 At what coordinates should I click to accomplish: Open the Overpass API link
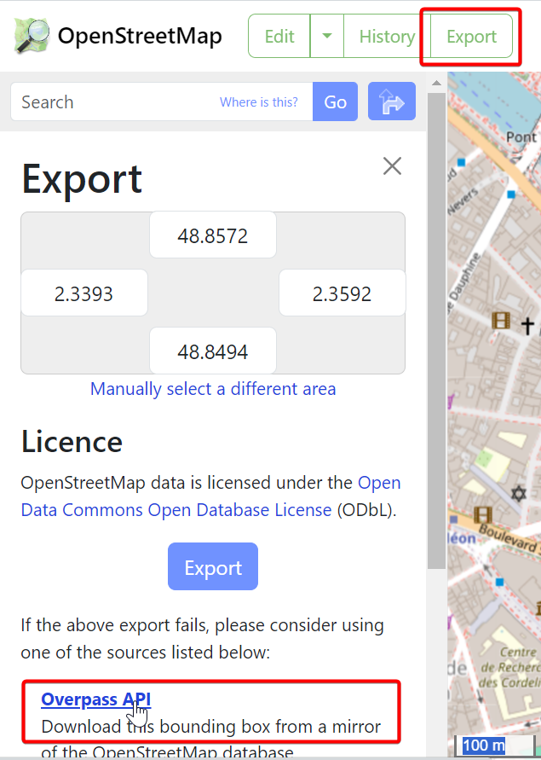pos(96,699)
